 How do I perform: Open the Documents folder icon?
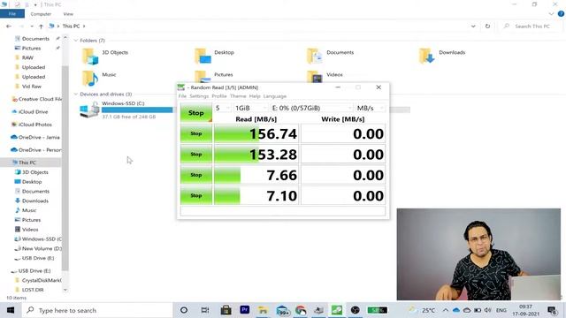pyautogui.click(x=315, y=57)
